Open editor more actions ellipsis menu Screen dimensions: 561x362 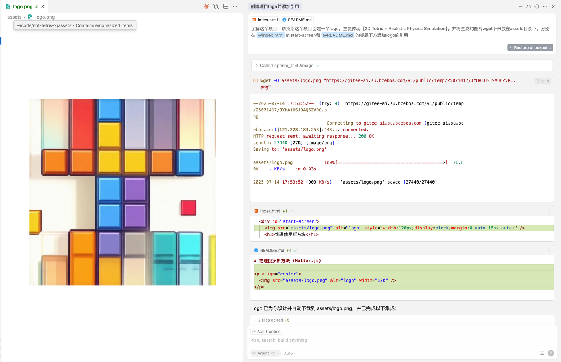(x=235, y=7)
